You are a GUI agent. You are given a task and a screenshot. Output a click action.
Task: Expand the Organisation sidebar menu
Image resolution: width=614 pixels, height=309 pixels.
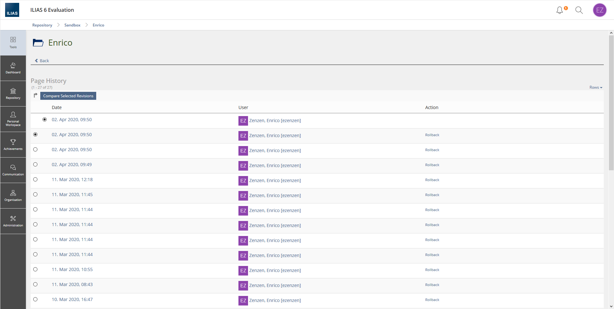point(13,195)
